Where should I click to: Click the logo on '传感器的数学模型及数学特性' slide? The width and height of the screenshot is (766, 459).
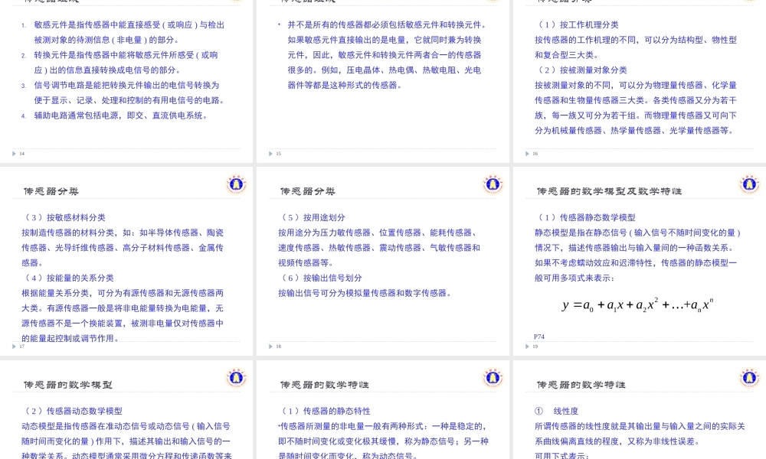pos(749,184)
